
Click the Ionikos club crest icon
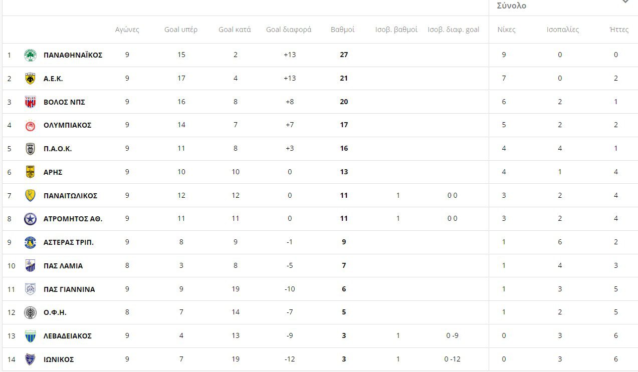[31, 359]
